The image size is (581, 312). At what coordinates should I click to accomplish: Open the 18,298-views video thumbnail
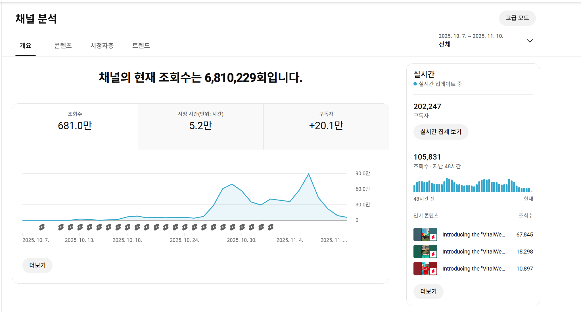(425, 251)
